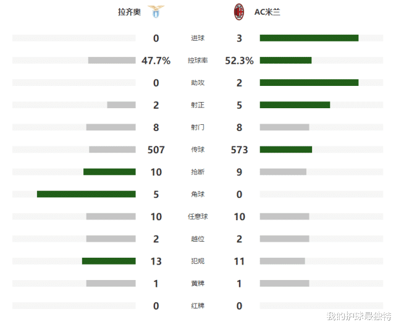Viewport: 396px width, 327px height.
Task: Click Lazio's green 角球 bar
Action: coord(86,194)
